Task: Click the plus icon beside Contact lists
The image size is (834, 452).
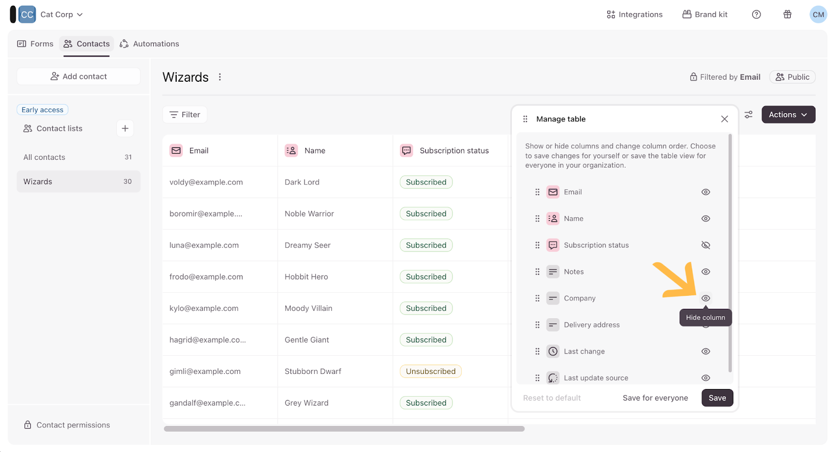Action: click(125, 129)
